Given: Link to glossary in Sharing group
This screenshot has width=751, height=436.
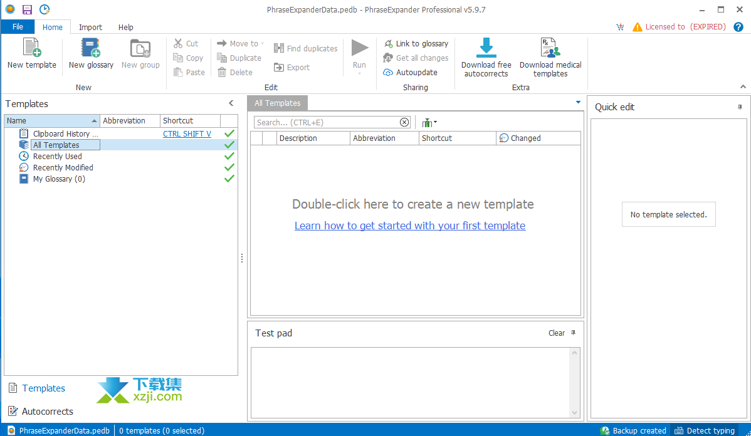Looking at the screenshot, I should tap(416, 44).
